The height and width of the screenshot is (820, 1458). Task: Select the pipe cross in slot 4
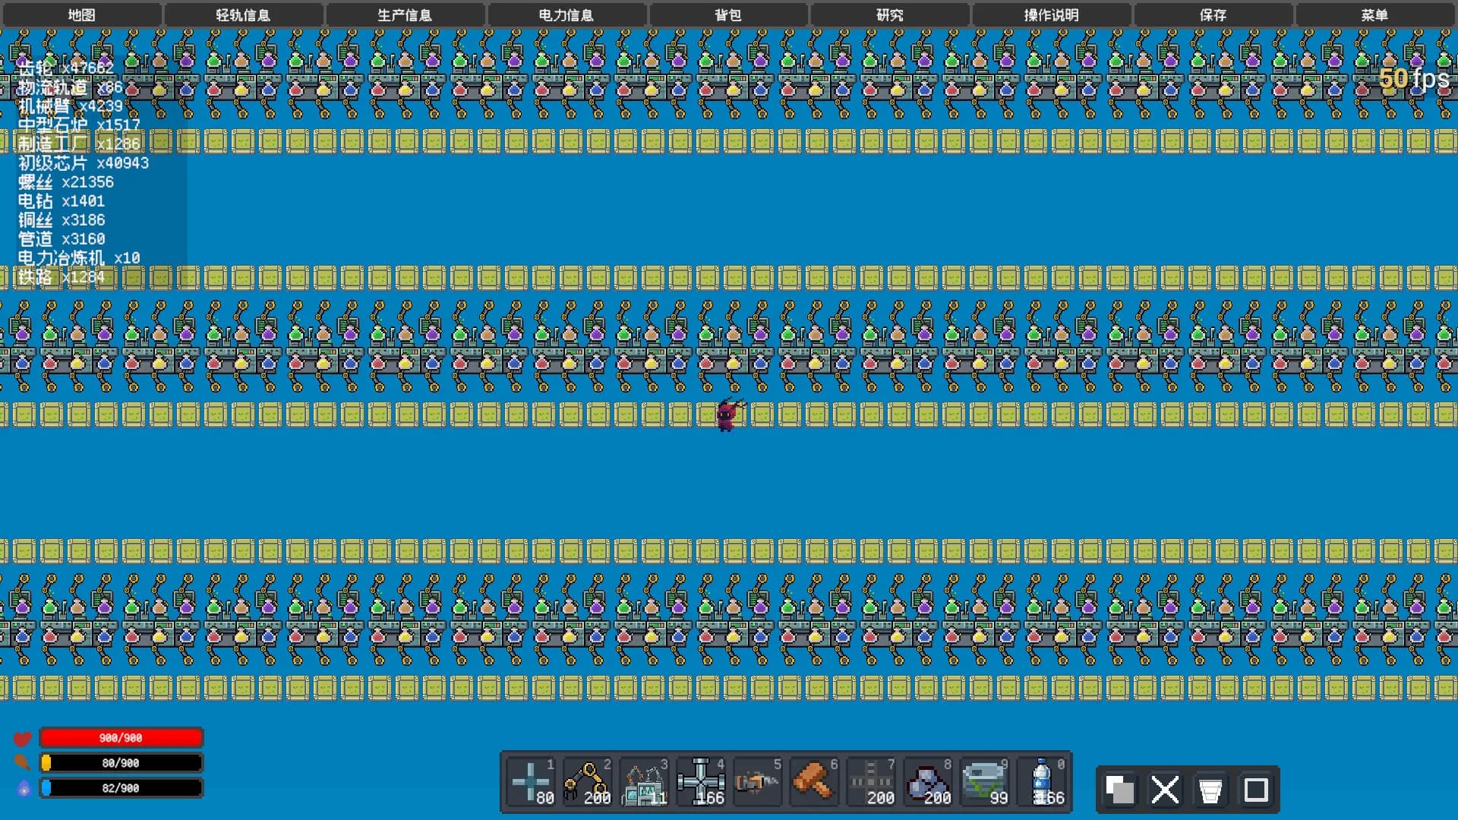[x=701, y=781]
